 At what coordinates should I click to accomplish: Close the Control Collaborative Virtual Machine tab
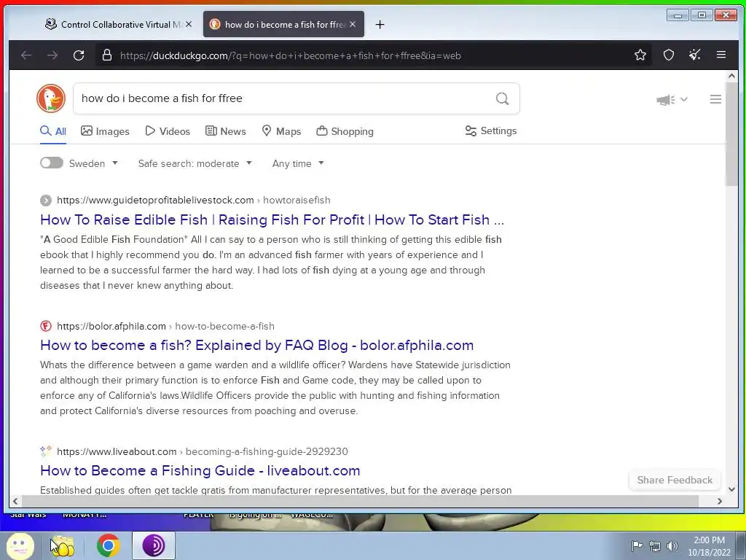coord(189,24)
